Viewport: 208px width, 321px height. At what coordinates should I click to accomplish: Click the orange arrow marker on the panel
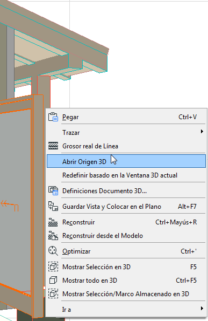point(9,206)
